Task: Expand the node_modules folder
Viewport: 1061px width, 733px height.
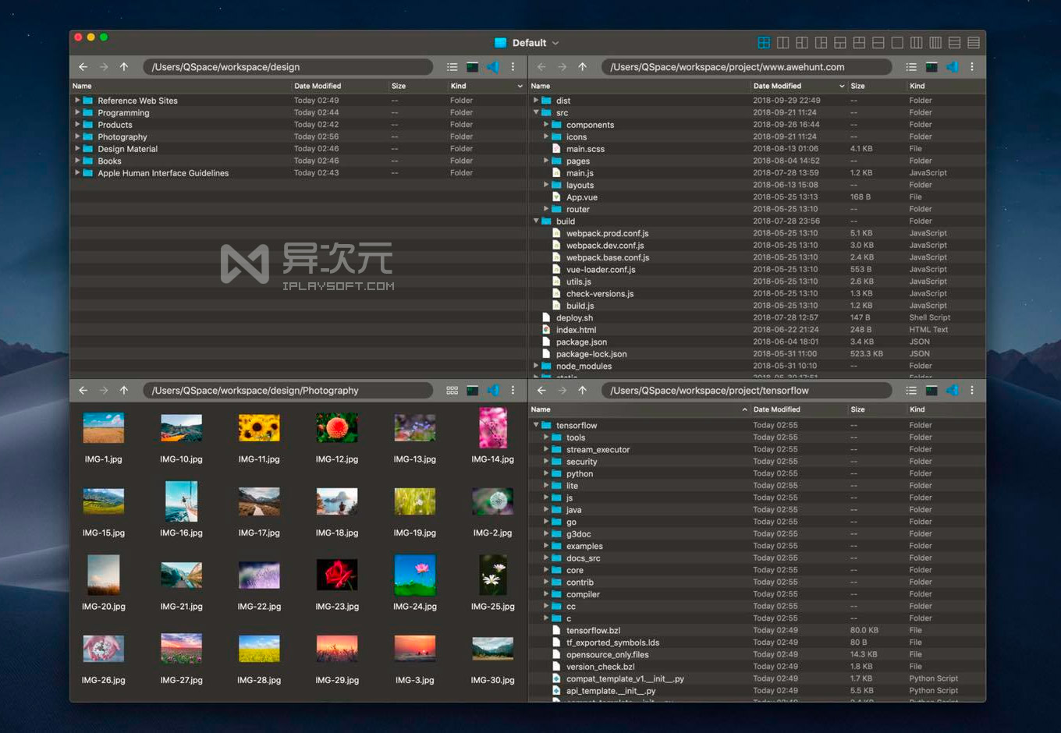Action: [x=536, y=366]
